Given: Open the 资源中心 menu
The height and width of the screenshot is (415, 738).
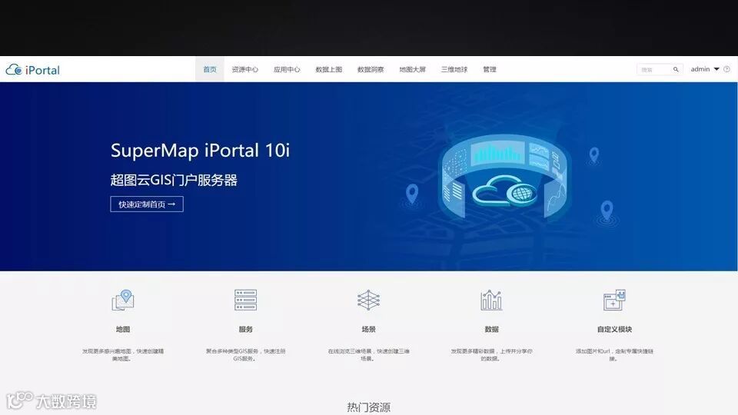Looking at the screenshot, I should (x=244, y=69).
